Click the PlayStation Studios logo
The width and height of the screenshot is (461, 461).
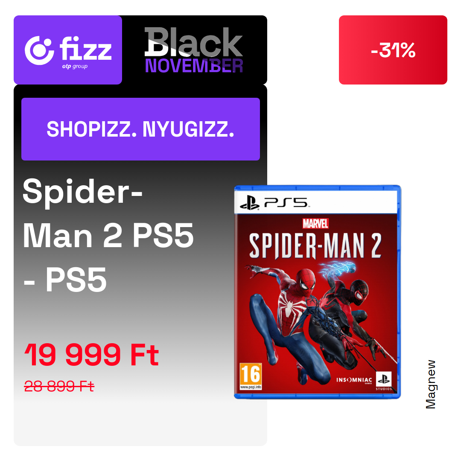click(x=384, y=381)
